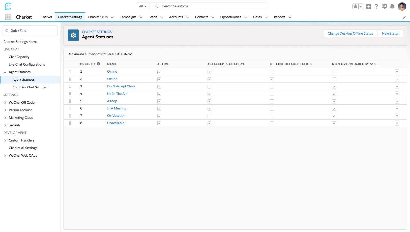Viewport: 410px width, 232px height.
Task: Click the Quick Find search field
Action: pos(30,31)
